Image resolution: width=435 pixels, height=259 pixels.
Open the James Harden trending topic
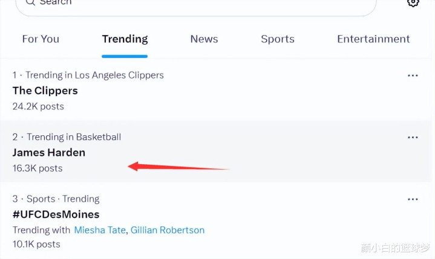[x=49, y=153]
